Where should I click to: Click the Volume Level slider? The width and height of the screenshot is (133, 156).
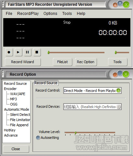(90, 132)
